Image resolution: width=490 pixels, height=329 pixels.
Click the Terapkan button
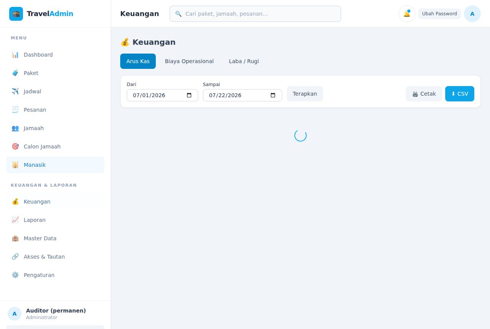305,94
